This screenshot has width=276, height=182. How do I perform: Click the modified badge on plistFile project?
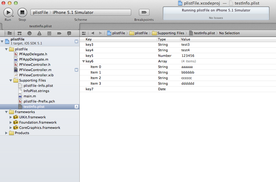click(76, 41)
